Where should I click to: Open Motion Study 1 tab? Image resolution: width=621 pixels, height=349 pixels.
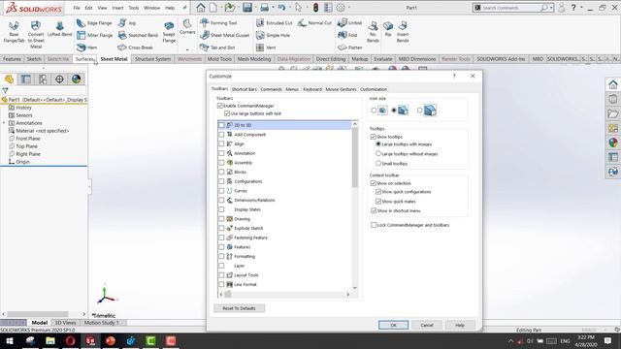tap(101, 323)
